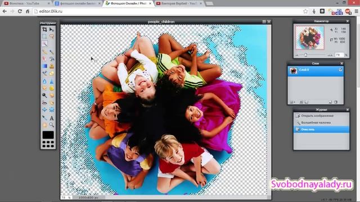The image size is (360, 202).
Task: Bookmark this page with the star
Action: click(305, 11)
